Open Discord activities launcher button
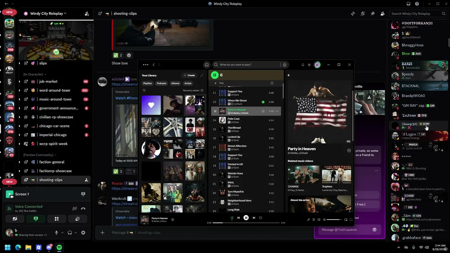The image size is (450, 253). [57, 219]
